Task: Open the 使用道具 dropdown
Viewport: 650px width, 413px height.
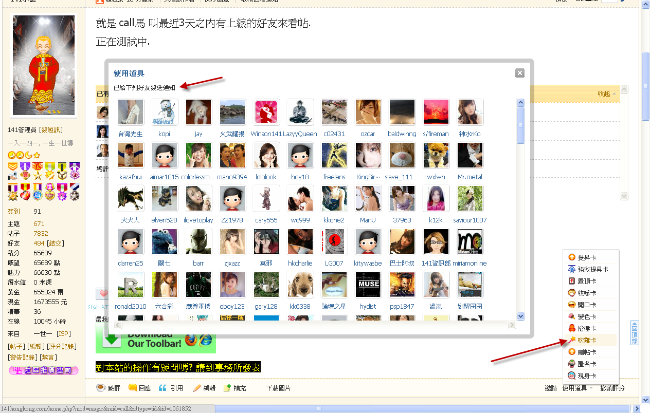Action: click(x=576, y=388)
